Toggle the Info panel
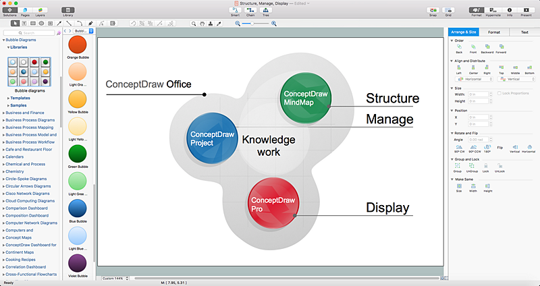540x286 pixels. point(510,10)
